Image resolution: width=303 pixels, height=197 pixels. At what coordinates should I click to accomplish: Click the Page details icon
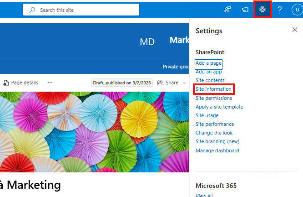tap(6, 83)
